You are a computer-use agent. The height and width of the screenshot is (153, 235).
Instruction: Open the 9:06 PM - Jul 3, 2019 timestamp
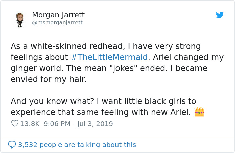tap(78, 124)
